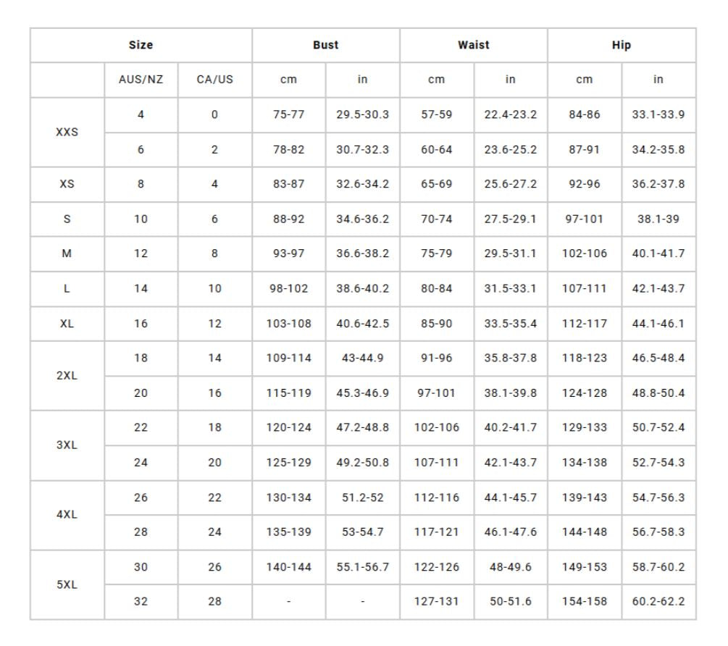Click AUS/NZ size 32 cell
The image size is (728, 646).
point(141,601)
